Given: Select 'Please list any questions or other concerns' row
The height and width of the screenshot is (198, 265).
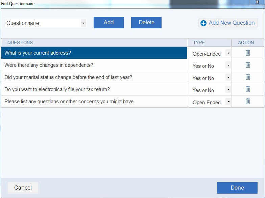Looking at the screenshot, I should click(x=94, y=101).
